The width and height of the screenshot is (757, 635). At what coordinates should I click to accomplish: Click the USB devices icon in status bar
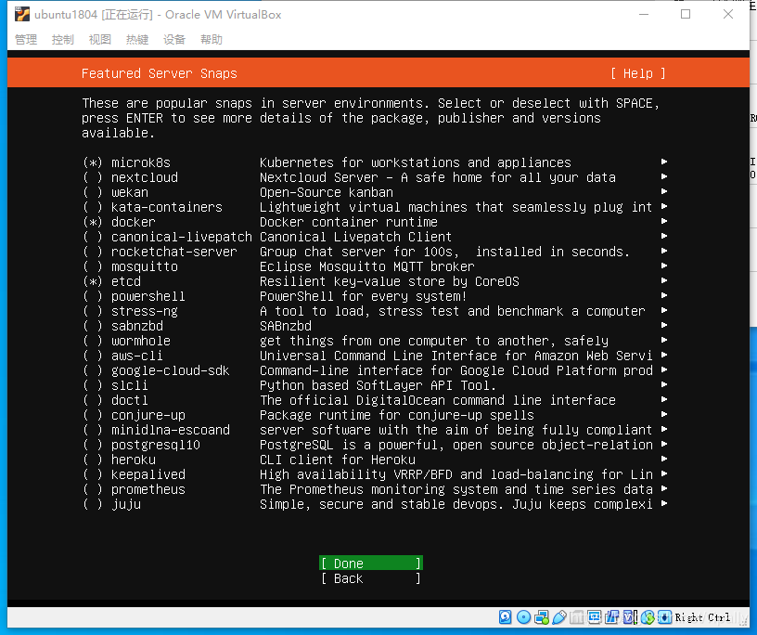(559, 617)
